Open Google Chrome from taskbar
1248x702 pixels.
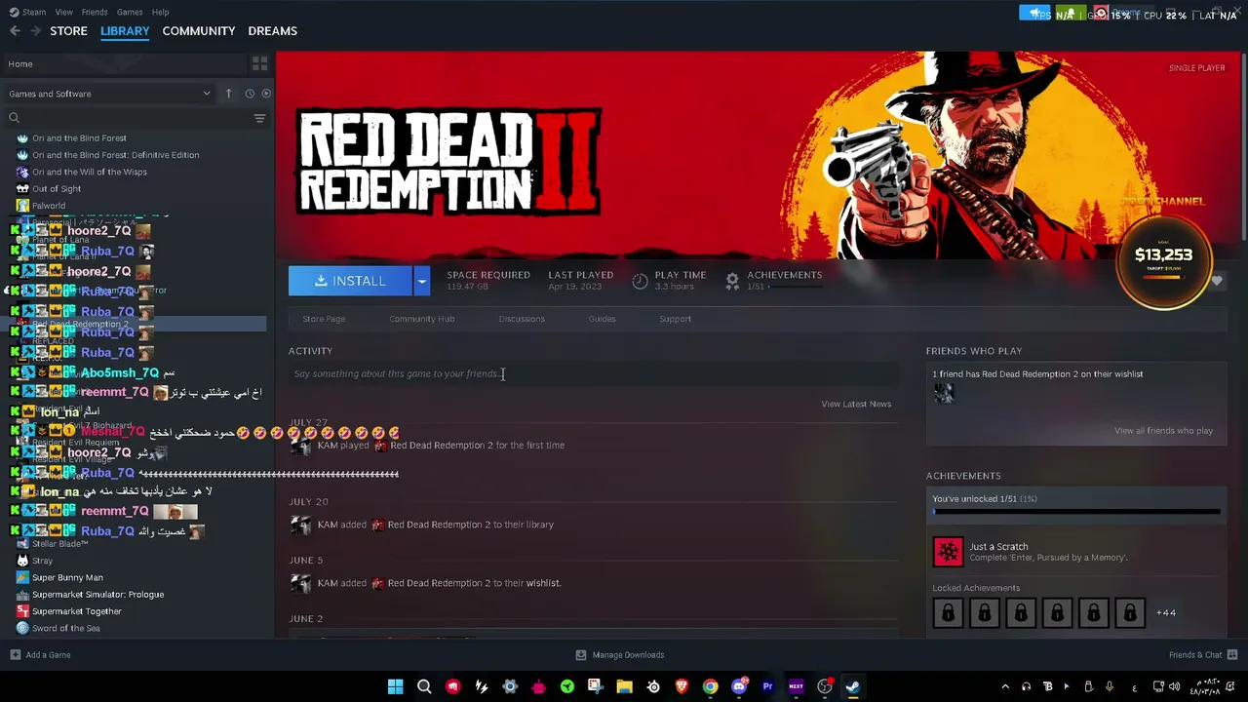coord(710,686)
